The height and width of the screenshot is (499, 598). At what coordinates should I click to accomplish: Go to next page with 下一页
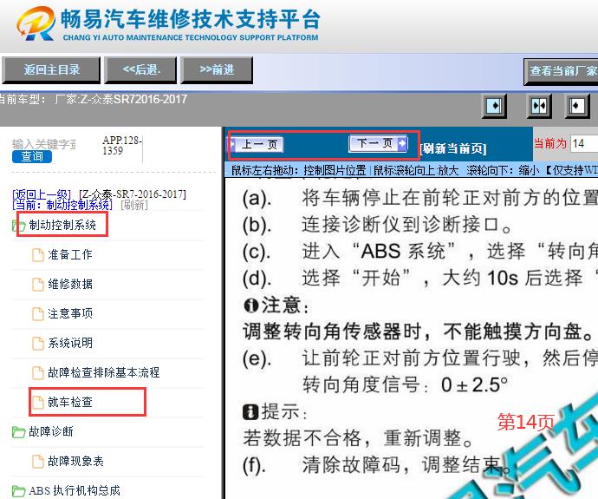pos(378,143)
